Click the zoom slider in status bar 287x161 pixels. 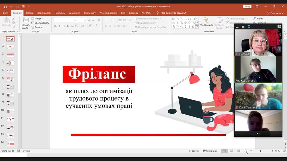(261, 151)
